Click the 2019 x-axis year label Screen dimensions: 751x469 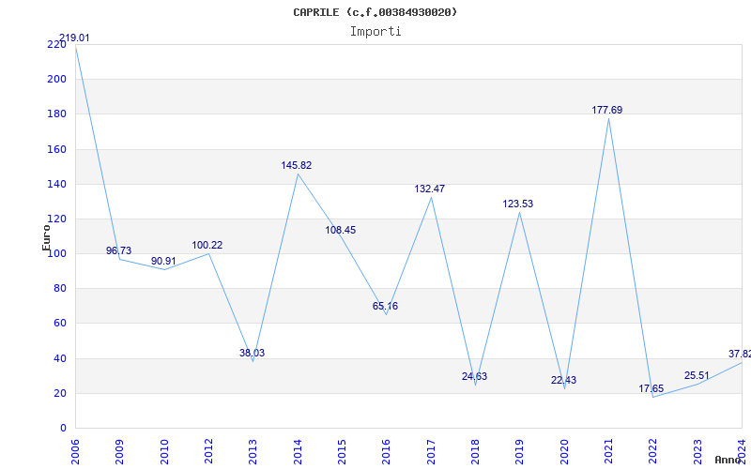[520, 452]
